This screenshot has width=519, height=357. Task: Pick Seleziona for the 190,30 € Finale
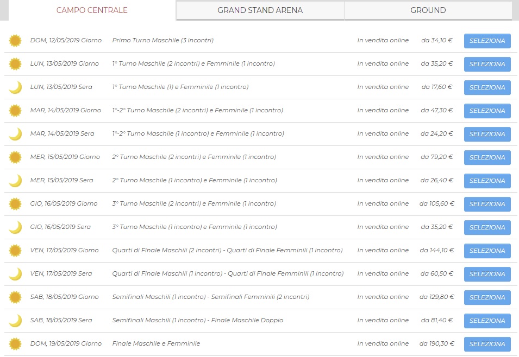[487, 344]
